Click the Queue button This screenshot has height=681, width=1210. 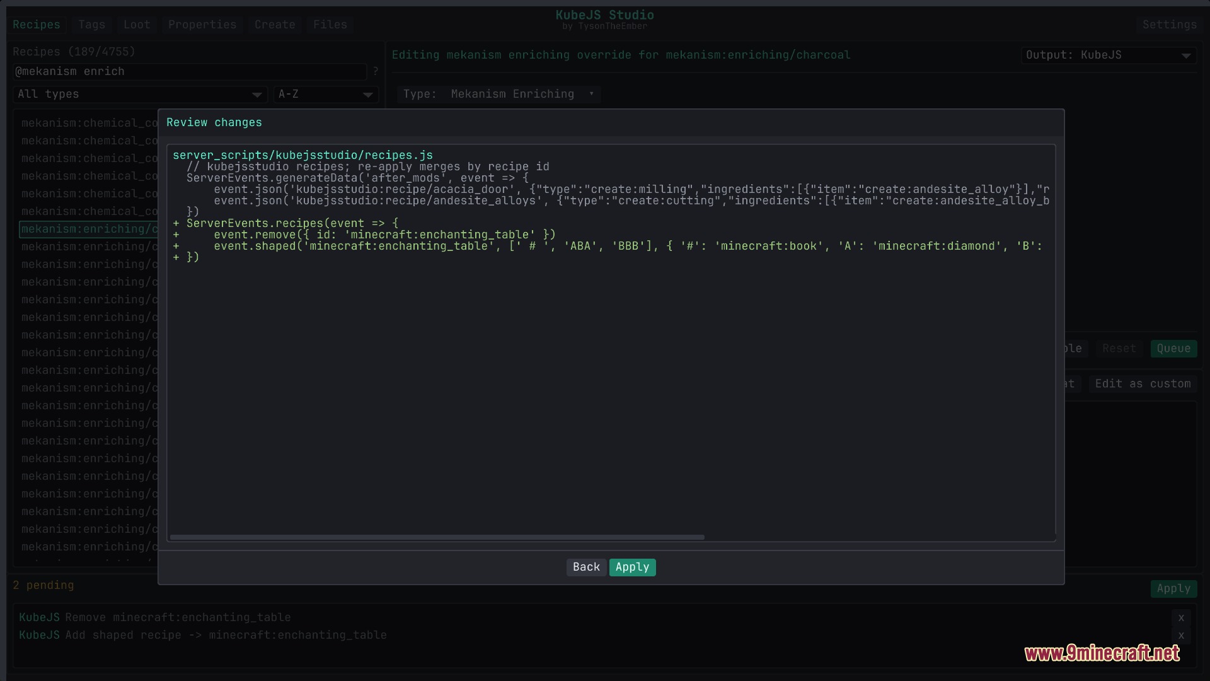click(1173, 348)
